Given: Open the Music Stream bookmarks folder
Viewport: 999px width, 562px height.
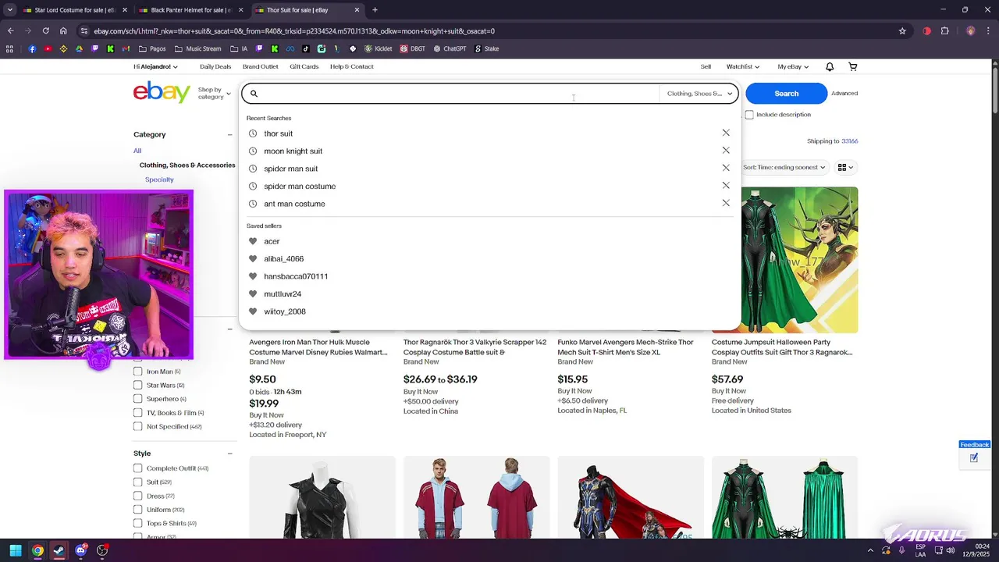Looking at the screenshot, I should [x=198, y=48].
